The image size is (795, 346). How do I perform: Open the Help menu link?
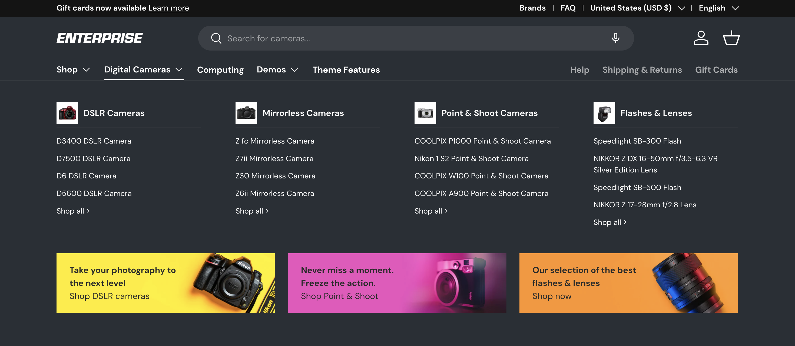[x=579, y=70]
